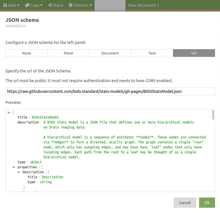
Task: Confirm the schema with the Ok button
Action: pyautogui.click(x=207, y=203)
